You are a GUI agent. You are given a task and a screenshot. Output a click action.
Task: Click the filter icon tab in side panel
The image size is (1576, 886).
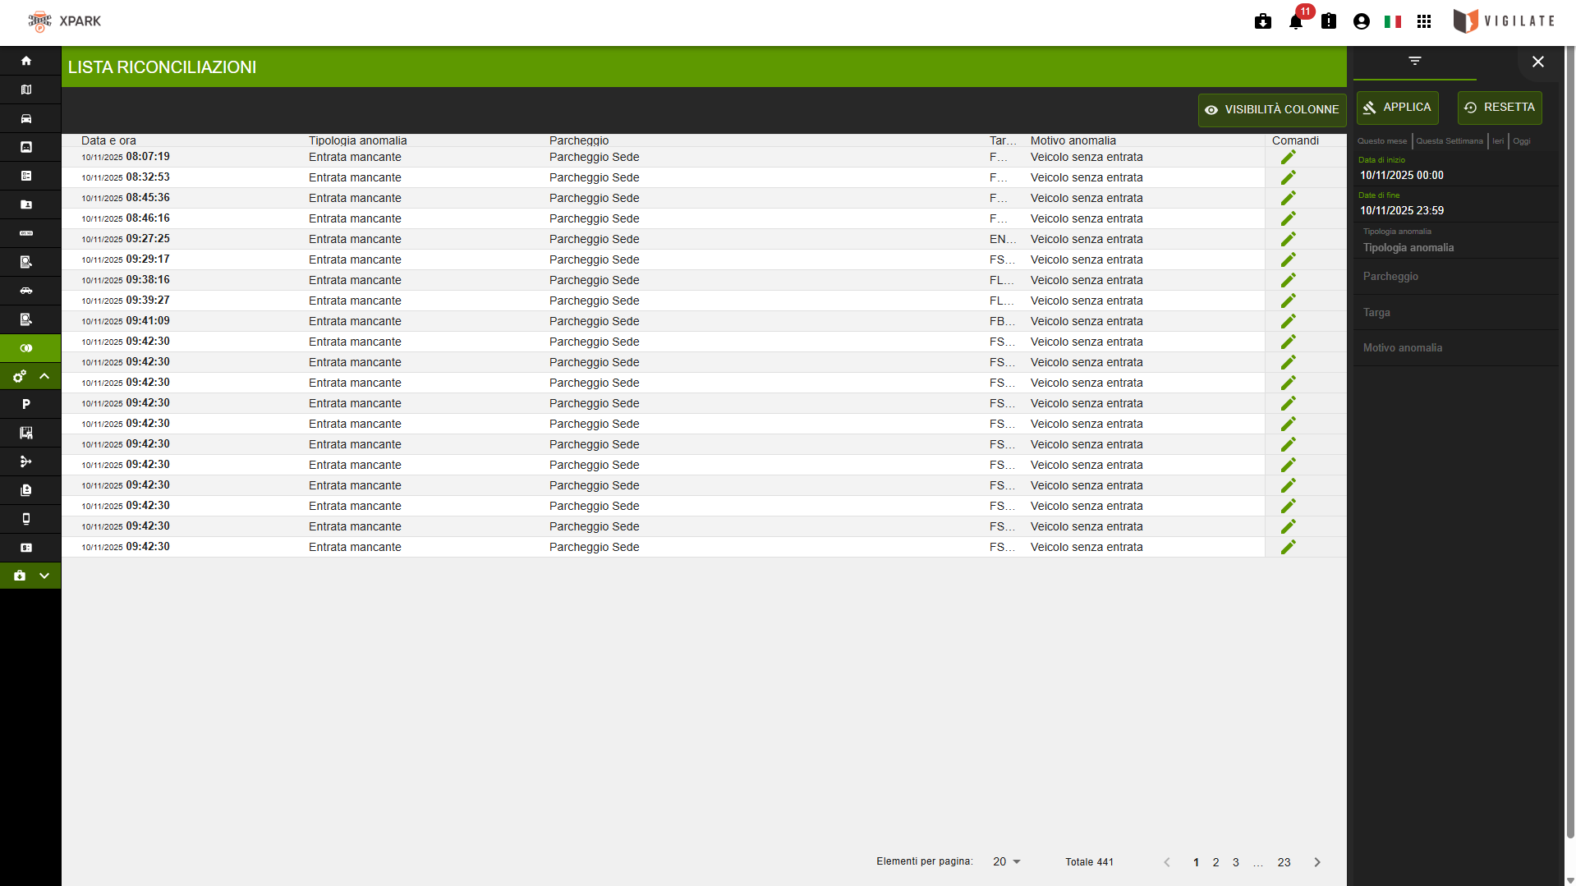pos(1415,62)
